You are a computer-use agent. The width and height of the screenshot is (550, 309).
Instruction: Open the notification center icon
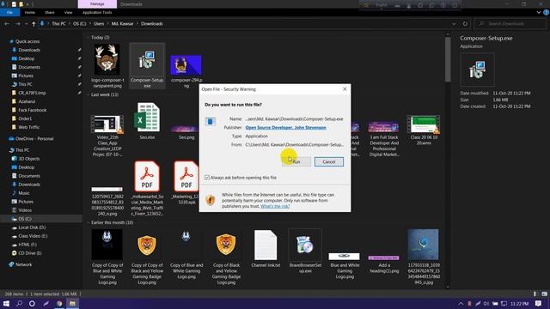pyautogui.click(x=539, y=303)
